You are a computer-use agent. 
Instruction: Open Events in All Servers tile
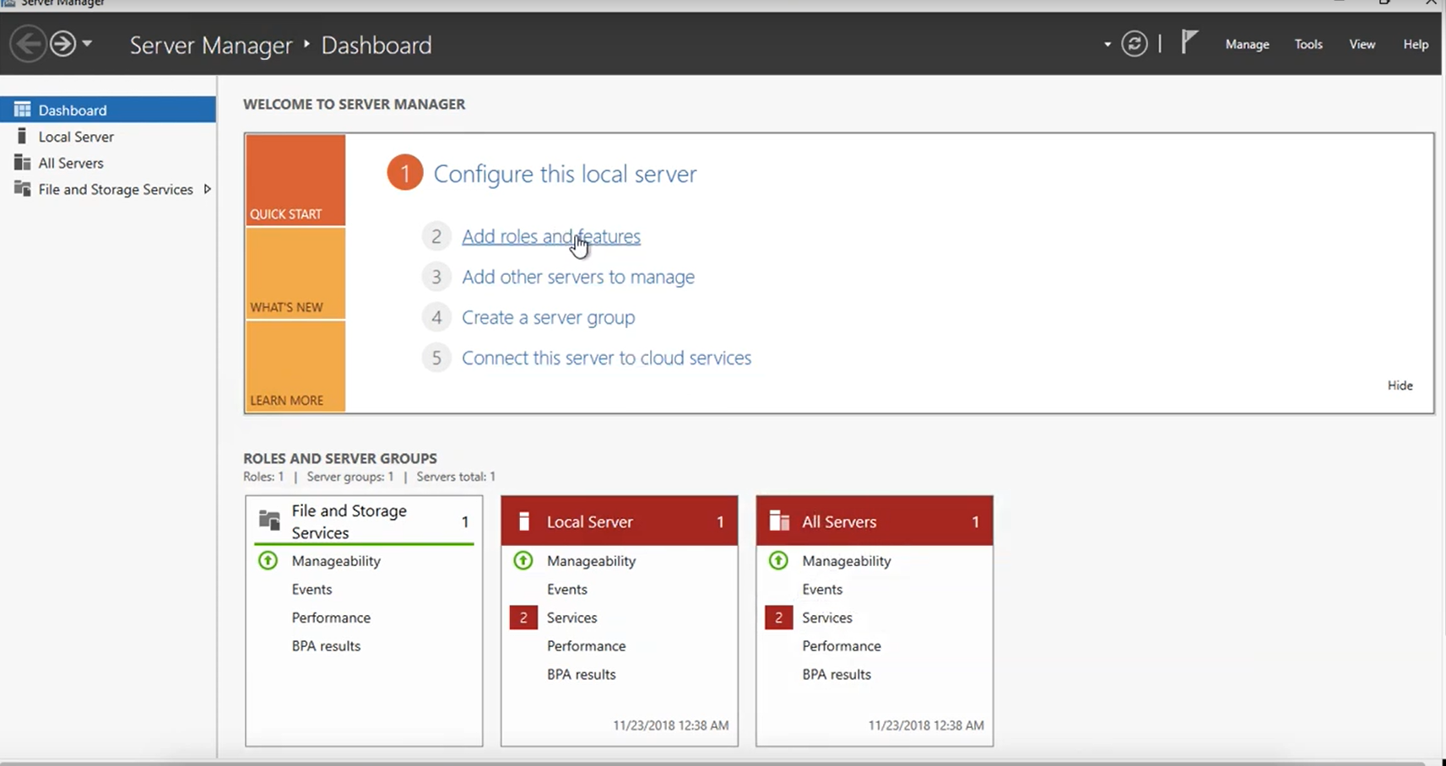click(822, 590)
